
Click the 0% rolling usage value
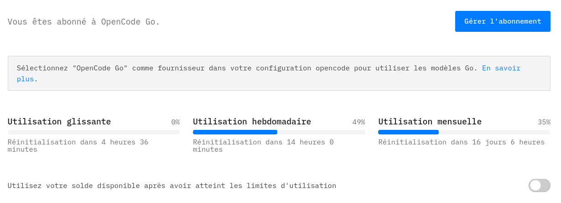175,122
